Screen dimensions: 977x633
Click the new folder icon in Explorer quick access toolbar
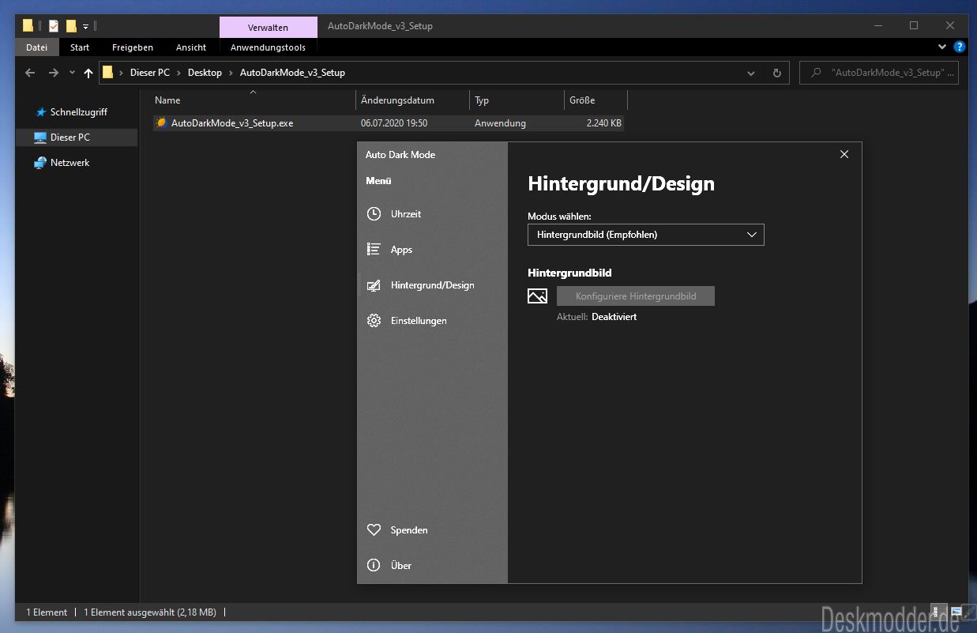coord(71,26)
